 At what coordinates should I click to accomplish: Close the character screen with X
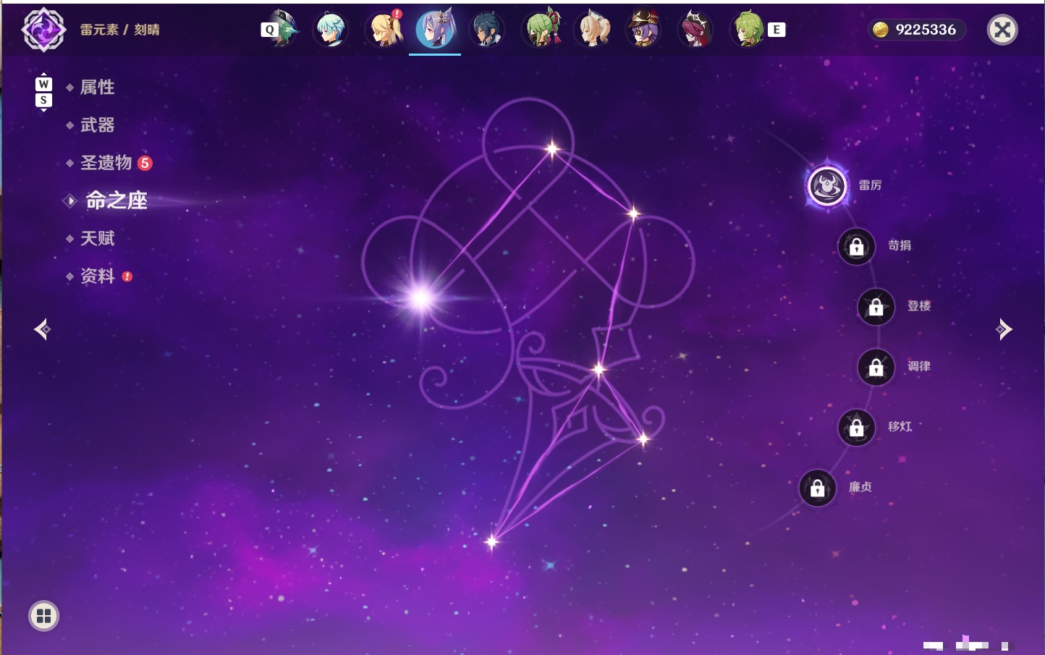pyautogui.click(x=1002, y=30)
